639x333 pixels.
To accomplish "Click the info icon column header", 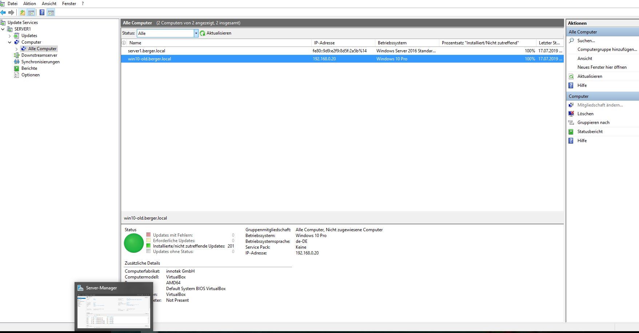I will 124,43.
